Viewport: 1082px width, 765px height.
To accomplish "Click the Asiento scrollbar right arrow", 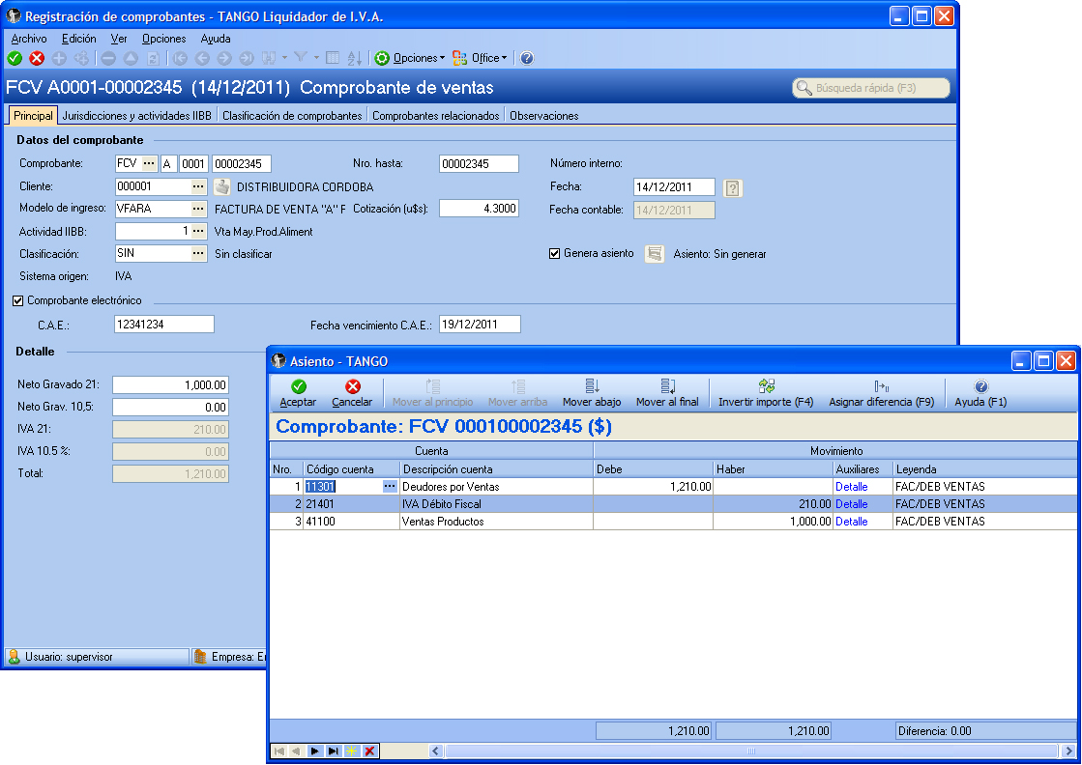I will (x=1068, y=751).
